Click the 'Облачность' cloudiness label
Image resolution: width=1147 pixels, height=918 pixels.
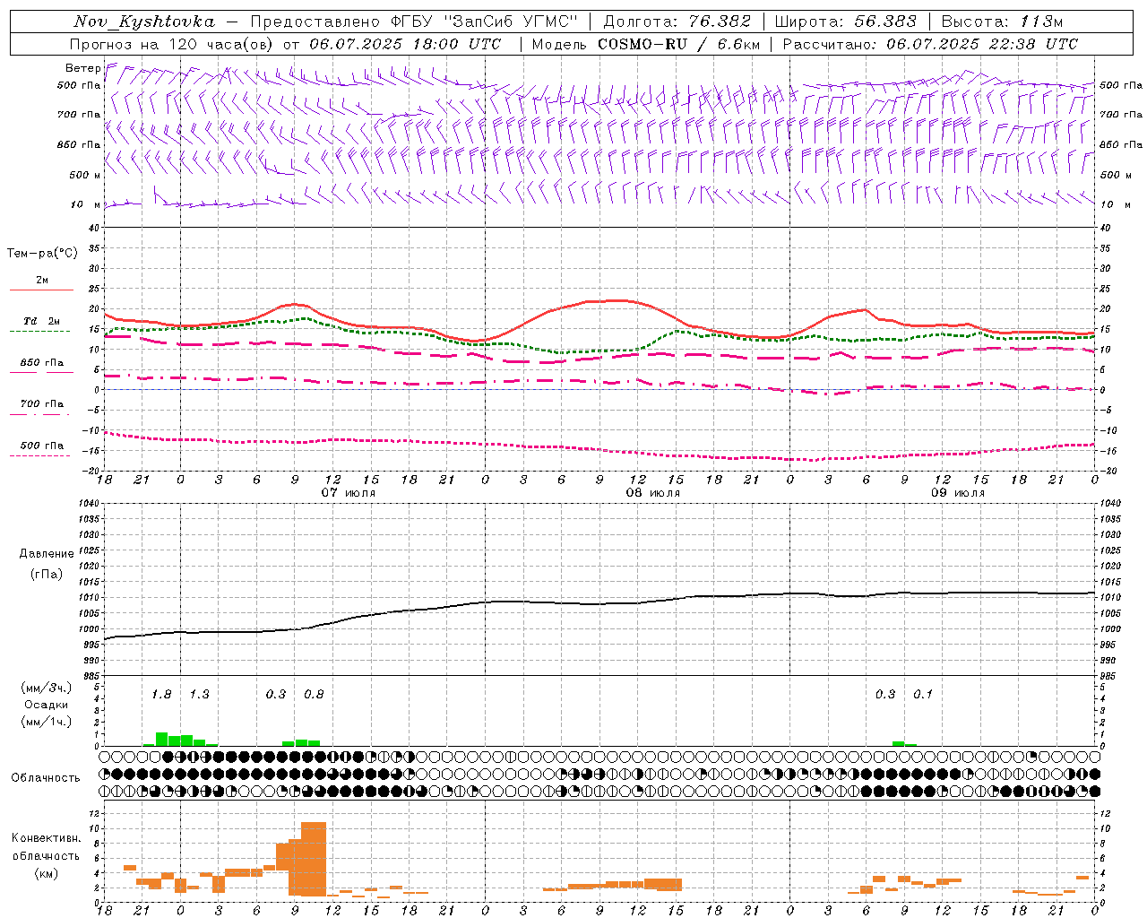pos(46,778)
